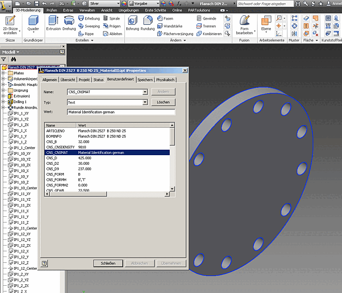This screenshot has height=293, width=342.
Task: Open the Name combo box dropdown
Action: coord(145,92)
